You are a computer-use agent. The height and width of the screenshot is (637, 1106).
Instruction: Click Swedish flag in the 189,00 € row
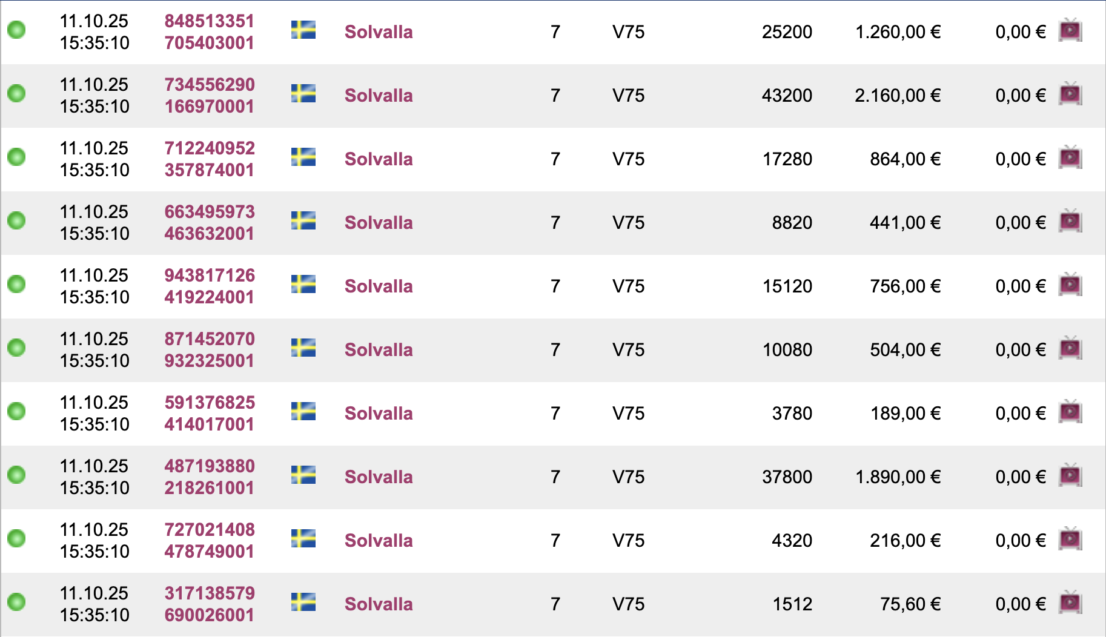(x=303, y=412)
